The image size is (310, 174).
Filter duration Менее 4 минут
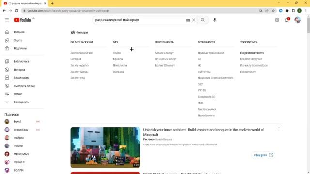pos(165,53)
